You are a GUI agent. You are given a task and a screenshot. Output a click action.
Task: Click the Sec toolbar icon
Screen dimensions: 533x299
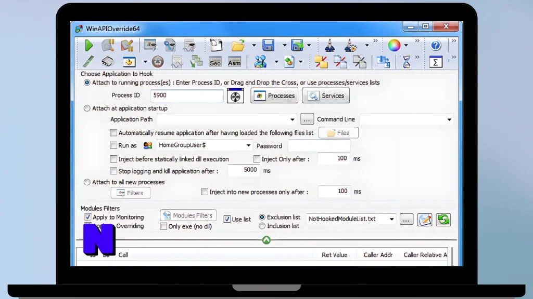tap(215, 62)
